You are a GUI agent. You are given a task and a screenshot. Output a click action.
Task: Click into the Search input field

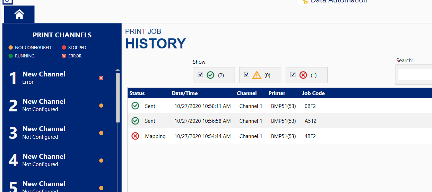pyautogui.click(x=415, y=74)
